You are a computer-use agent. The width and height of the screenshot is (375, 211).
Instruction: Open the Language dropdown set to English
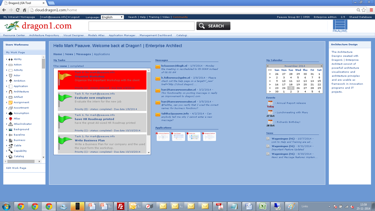112,17
